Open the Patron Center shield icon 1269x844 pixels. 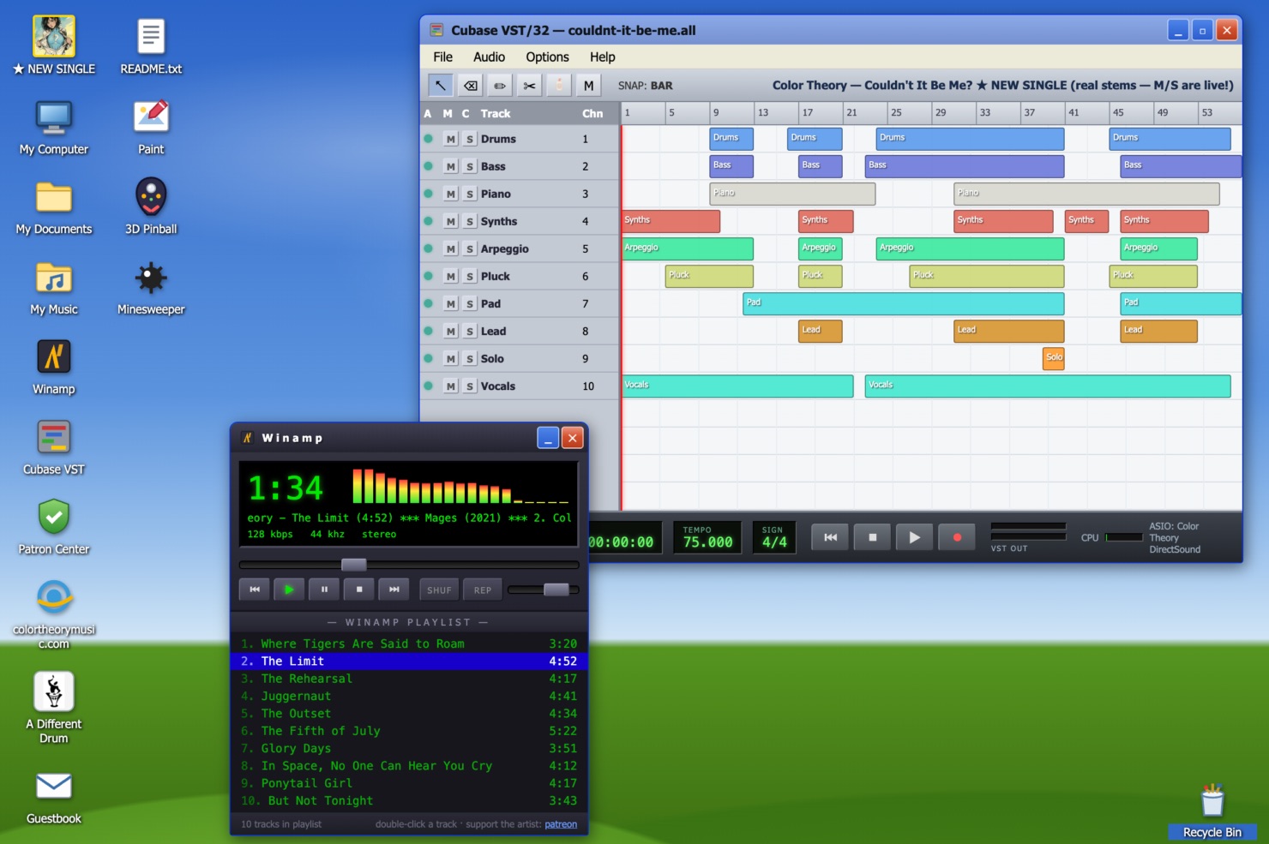coord(54,526)
